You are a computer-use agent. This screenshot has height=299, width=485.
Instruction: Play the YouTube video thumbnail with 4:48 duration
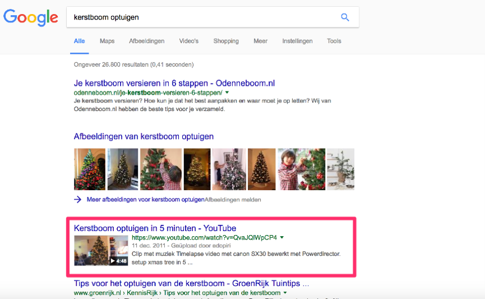101,250
